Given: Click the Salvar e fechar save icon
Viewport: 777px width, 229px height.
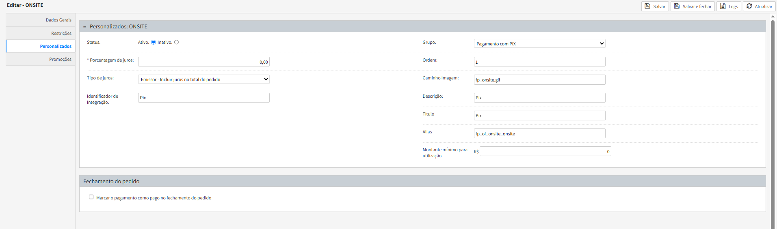Looking at the screenshot, I should tap(677, 6).
